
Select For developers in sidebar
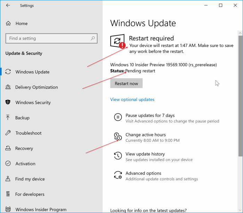click(x=30, y=194)
